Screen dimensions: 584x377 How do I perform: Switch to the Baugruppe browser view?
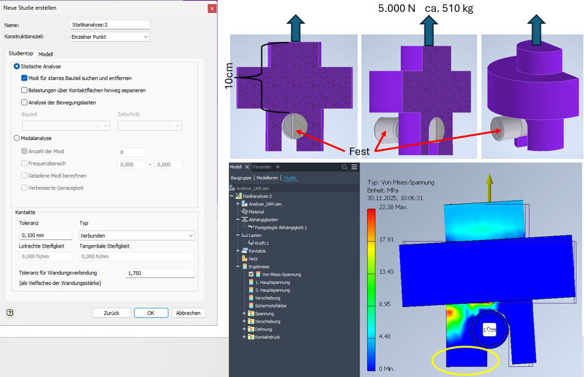(241, 178)
